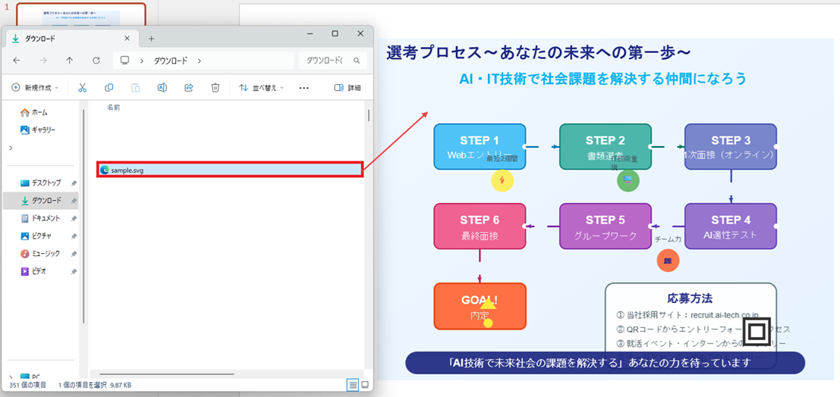Click the dark blue banner at slide bottom

[x=606, y=363]
